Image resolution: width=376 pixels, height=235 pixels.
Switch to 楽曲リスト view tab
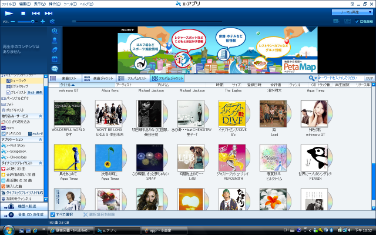click(x=65, y=78)
